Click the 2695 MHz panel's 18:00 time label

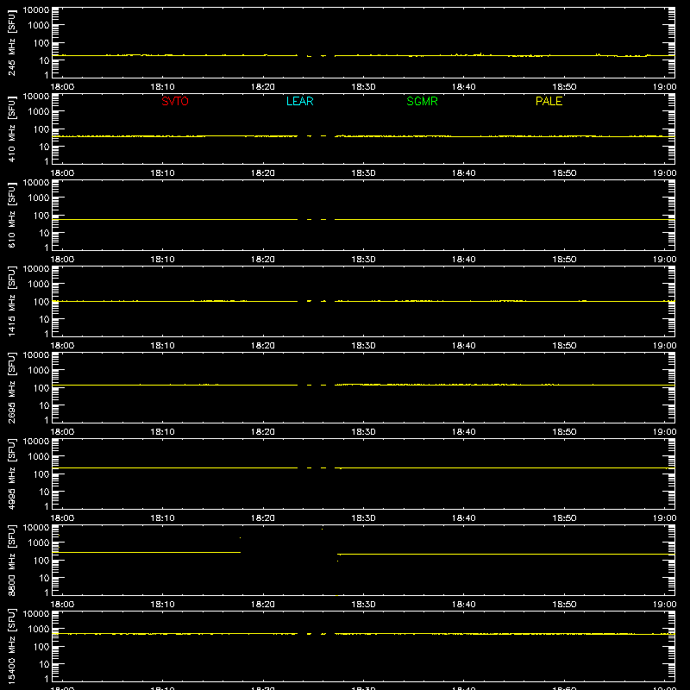pos(62,432)
